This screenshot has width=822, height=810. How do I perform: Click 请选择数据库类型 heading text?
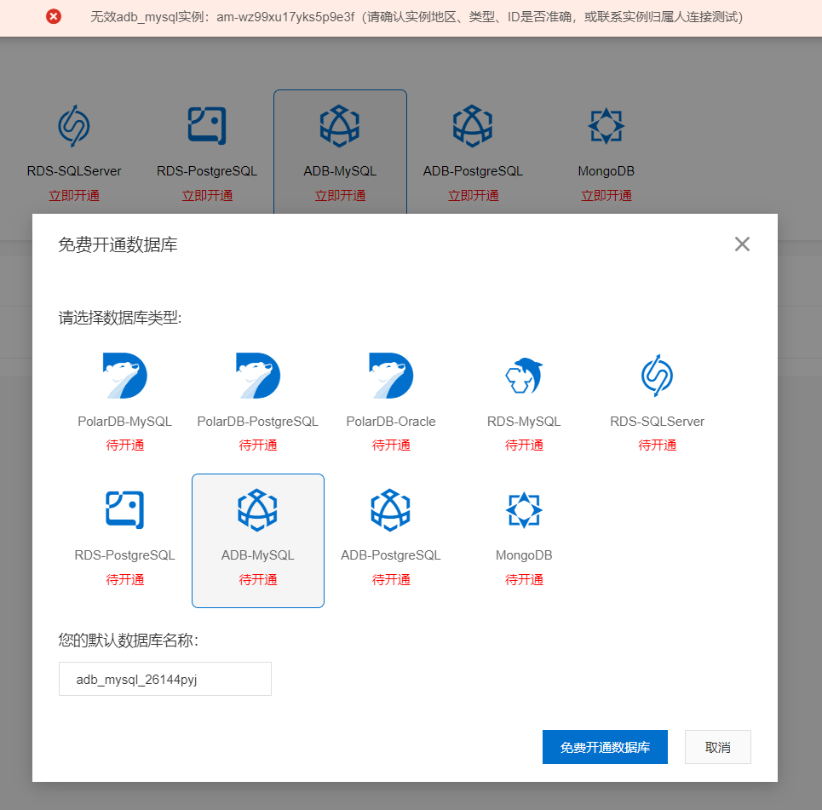pyautogui.click(x=120, y=318)
